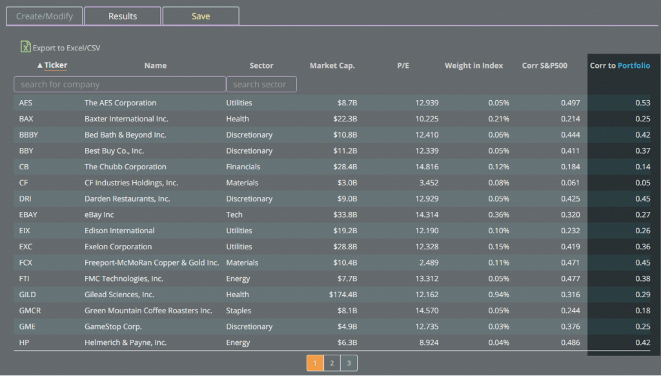The height and width of the screenshot is (376, 661).
Task: Click the 3.452 P/E value
Action: [429, 183]
